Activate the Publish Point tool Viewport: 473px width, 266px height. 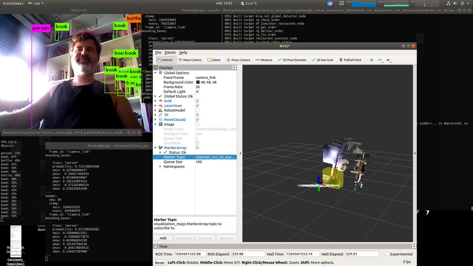[x=350, y=60]
